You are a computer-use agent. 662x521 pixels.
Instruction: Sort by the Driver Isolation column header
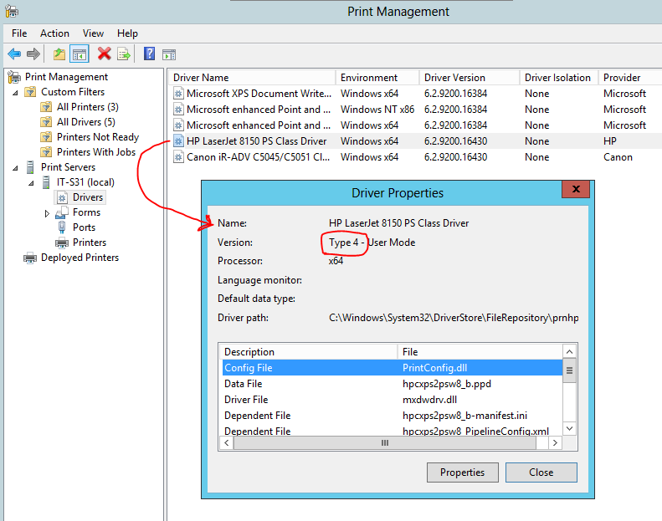click(x=559, y=78)
